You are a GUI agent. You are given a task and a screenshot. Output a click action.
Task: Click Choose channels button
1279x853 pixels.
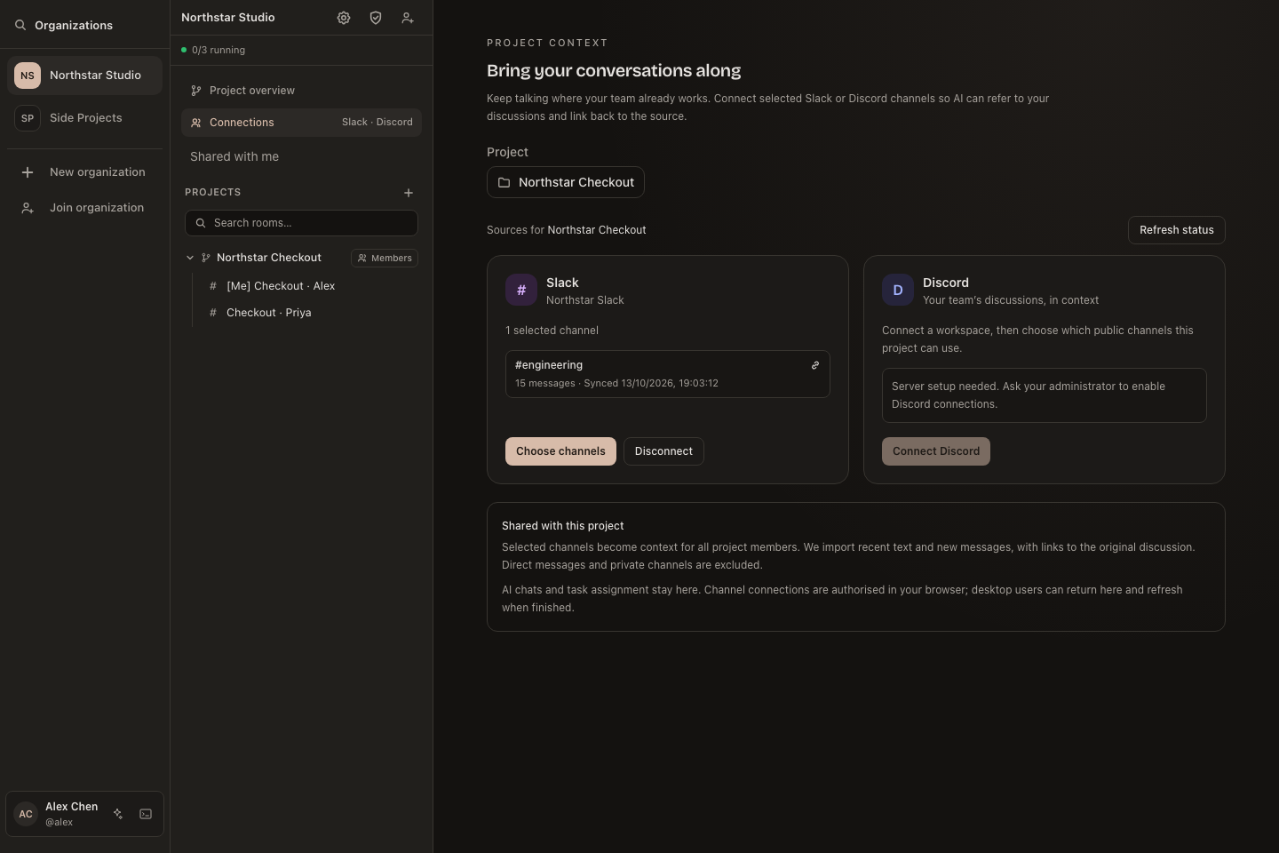(x=560, y=451)
